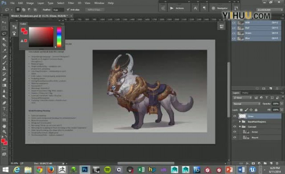Viewport: 285px width, 174px height.
Task: Select the Hand tool
Action: [x=4, y=126]
